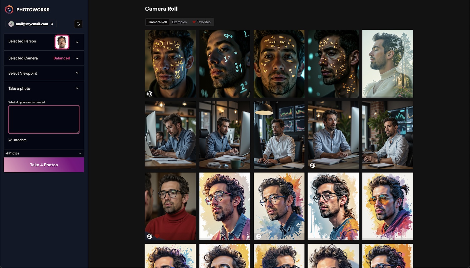This screenshot has height=268, width=470.
Task: Toggle the Random checkbox
Action: tap(10, 140)
